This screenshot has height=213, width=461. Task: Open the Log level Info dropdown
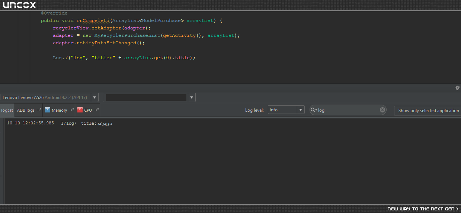point(286,110)
